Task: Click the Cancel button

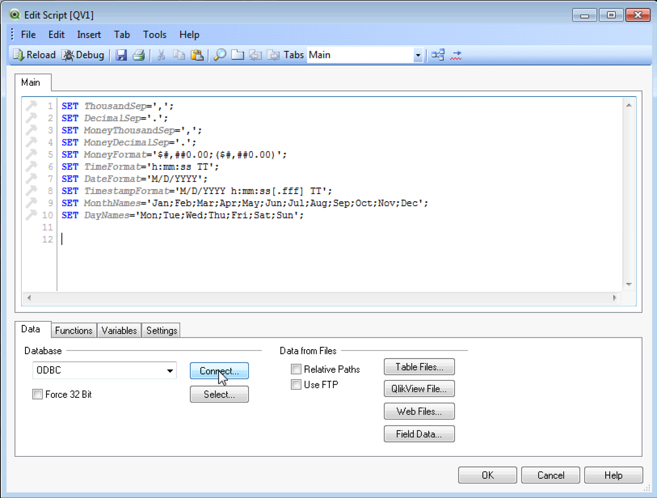Action: (x=551, y=475)
